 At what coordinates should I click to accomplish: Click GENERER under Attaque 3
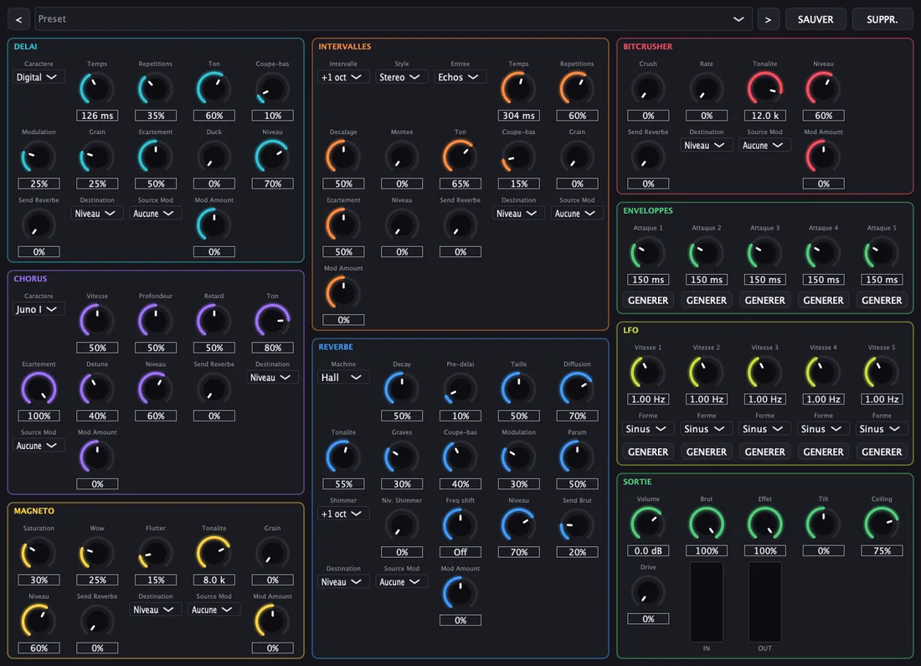click(x=764, y=301)
